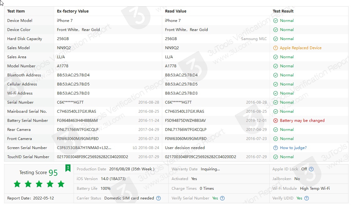
Task: Click the green check icon in Wi-Fi Address row
Action: [276, 93]
